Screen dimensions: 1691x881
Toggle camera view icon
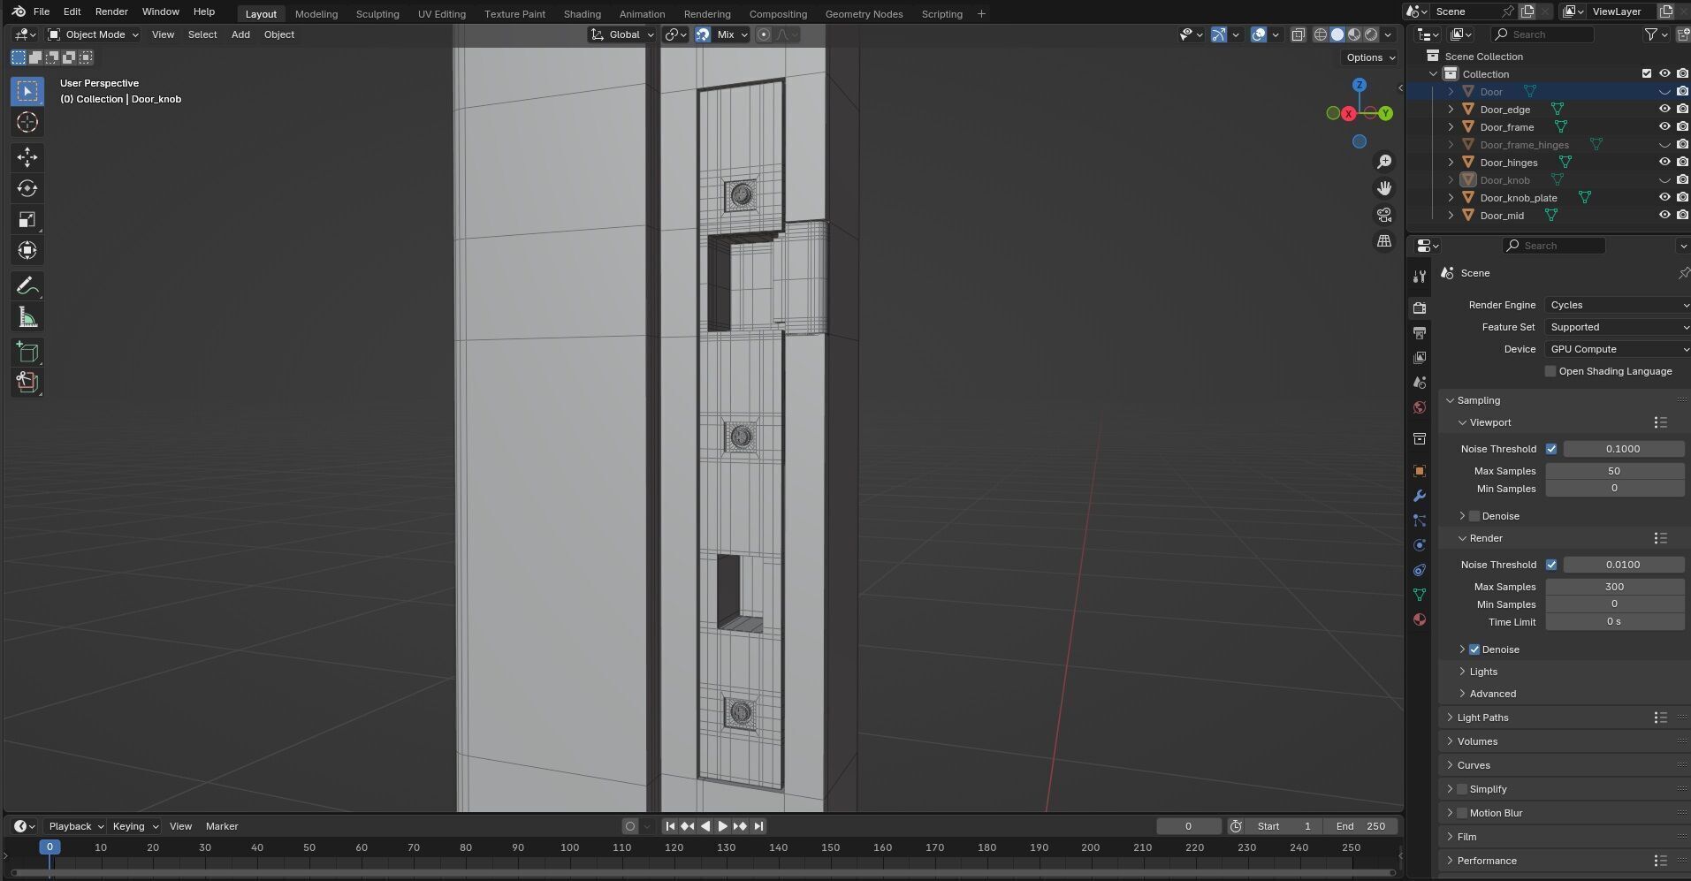click(1384, 215)
